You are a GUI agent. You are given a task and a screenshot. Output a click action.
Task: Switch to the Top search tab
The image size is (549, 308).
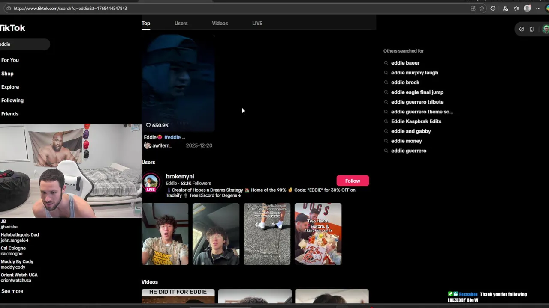[146, 24]
